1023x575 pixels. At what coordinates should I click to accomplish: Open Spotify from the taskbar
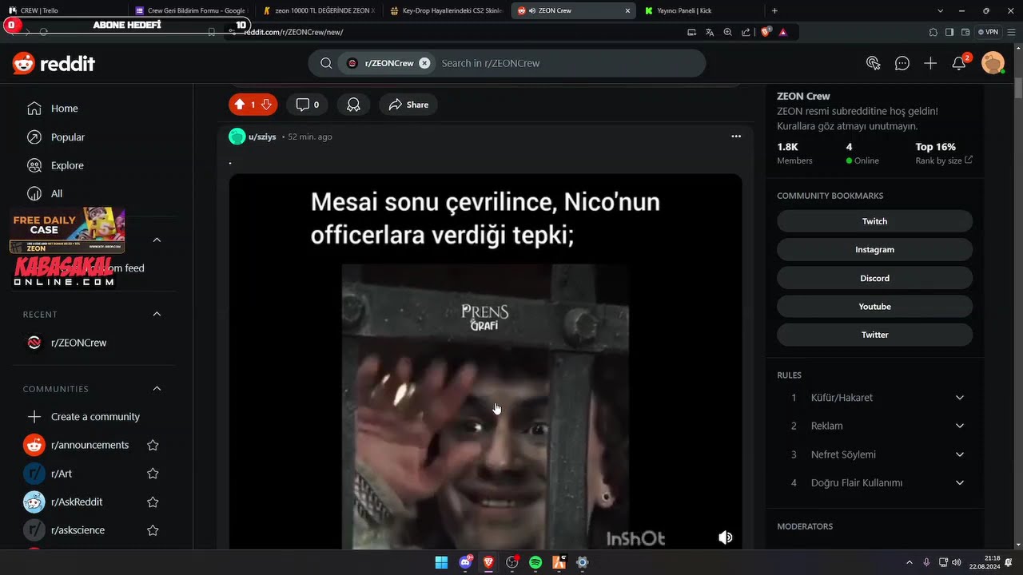click(535, 562)
